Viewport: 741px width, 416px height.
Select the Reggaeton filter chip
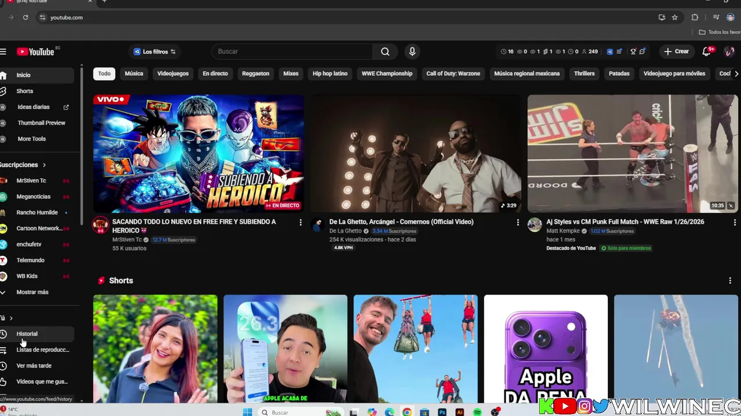point(255,73)
